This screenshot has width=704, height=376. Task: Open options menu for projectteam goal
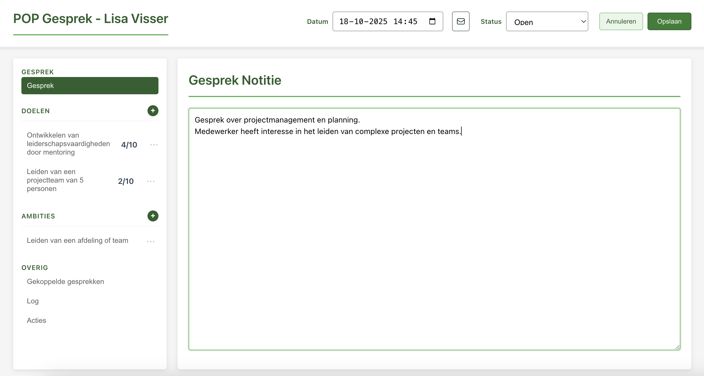(151, 181)
